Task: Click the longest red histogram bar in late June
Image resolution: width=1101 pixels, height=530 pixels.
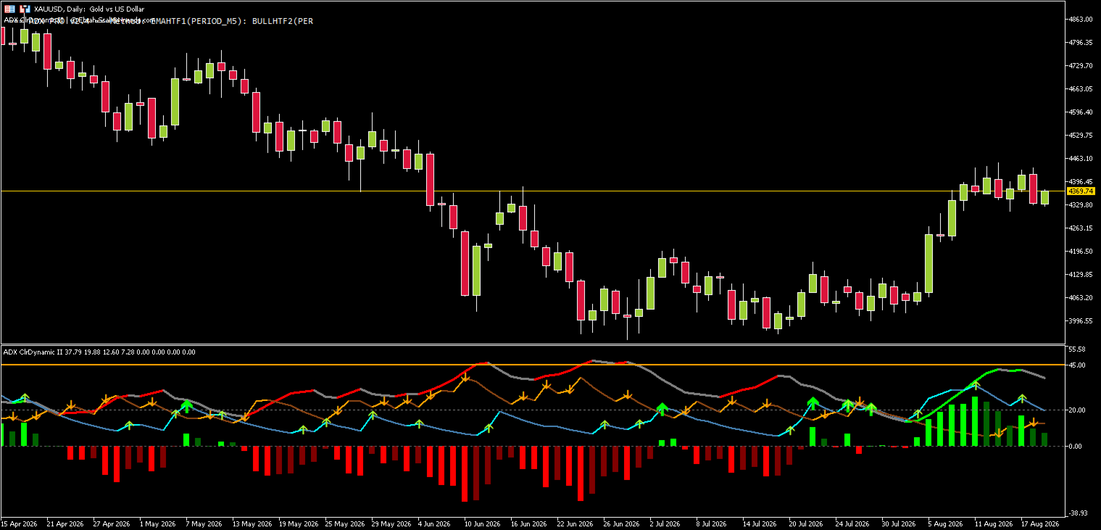Action: point(581,473)
